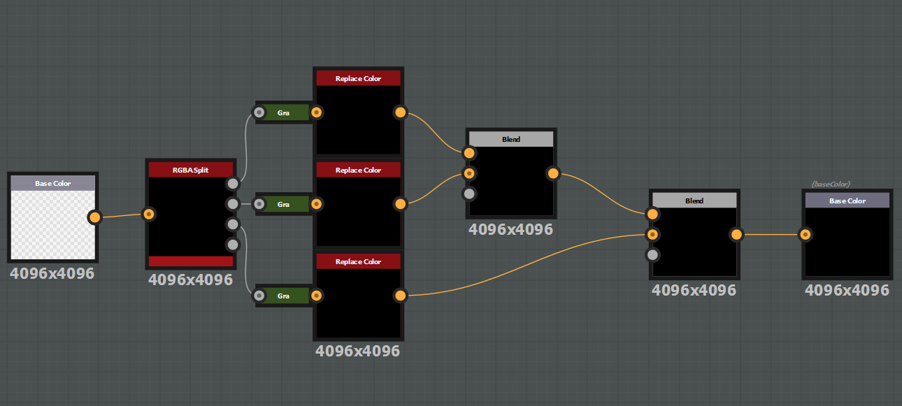Click the input connector of the bottom Replace Color node
The width and height of the screenshot is (902, 406).
click(x=316, y=296)
